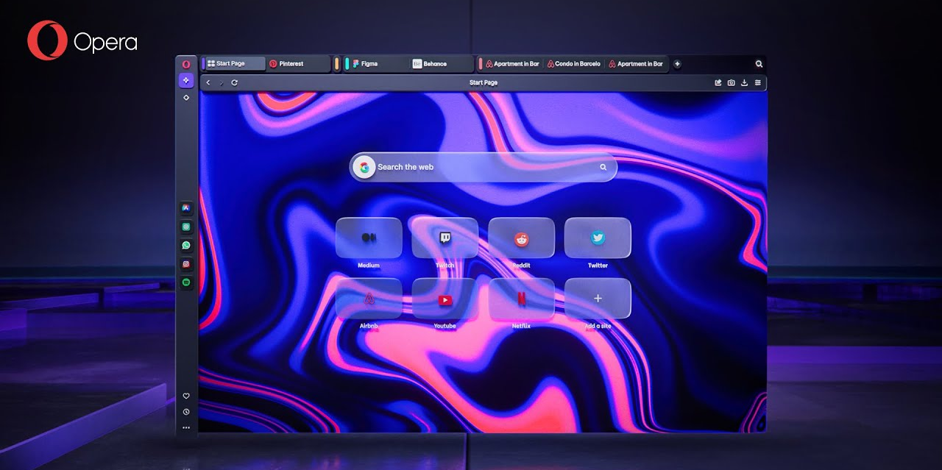The width and height of the screenshot is (942, 470).
Task: Search tabs using the magnifier icon
Action: pos(759,64)
